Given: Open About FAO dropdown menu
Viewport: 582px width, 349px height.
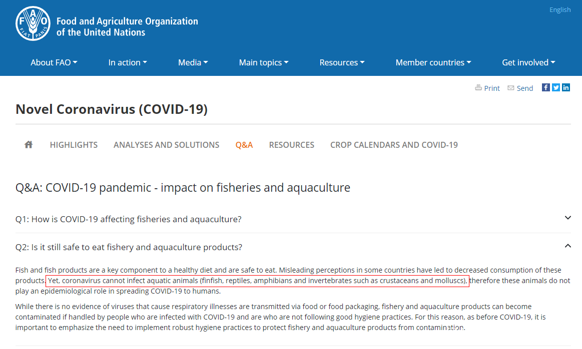Looking at the screenshot, I should tap(54, 62).
